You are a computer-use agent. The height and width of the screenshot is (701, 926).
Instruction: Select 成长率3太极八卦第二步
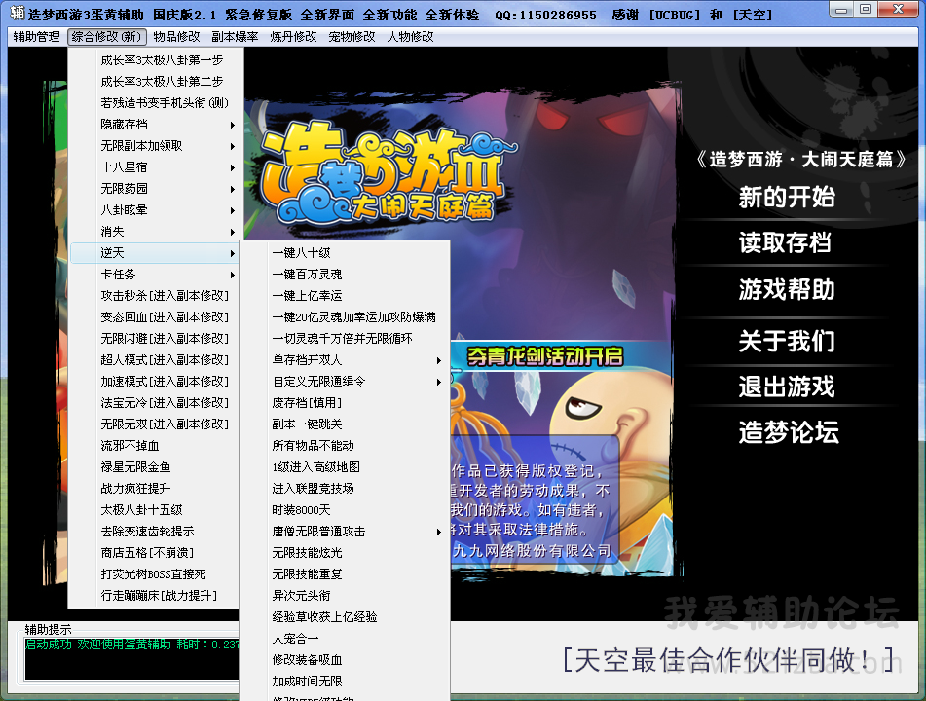click(x=154, y=82)
